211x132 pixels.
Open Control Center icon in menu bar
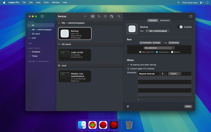tap(202, 3)
